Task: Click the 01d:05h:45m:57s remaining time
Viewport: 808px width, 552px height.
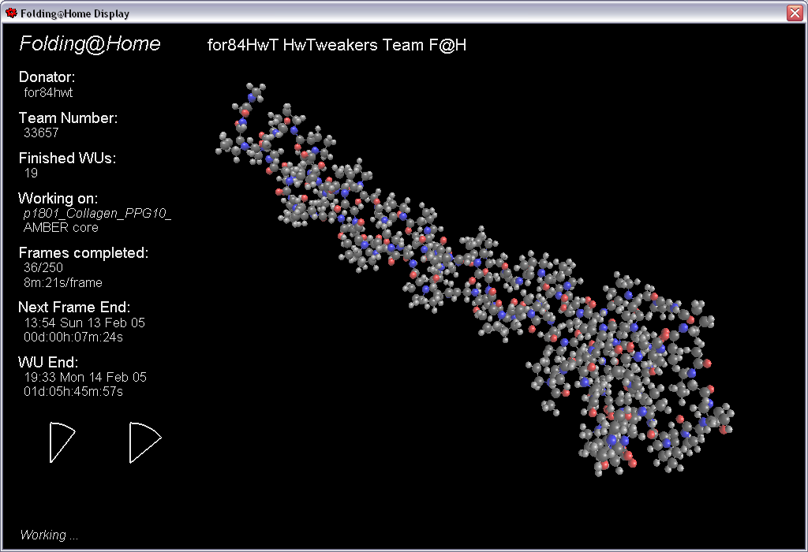Action: [x=73, y=391]
